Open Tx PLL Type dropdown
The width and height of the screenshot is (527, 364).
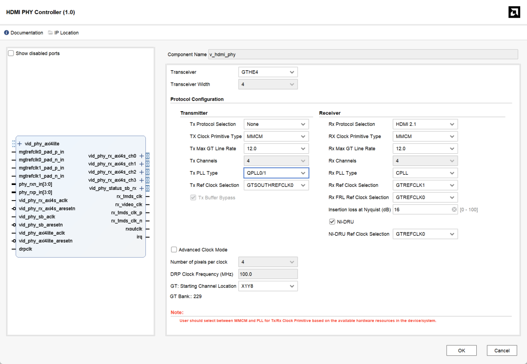(x=276, y=173)
